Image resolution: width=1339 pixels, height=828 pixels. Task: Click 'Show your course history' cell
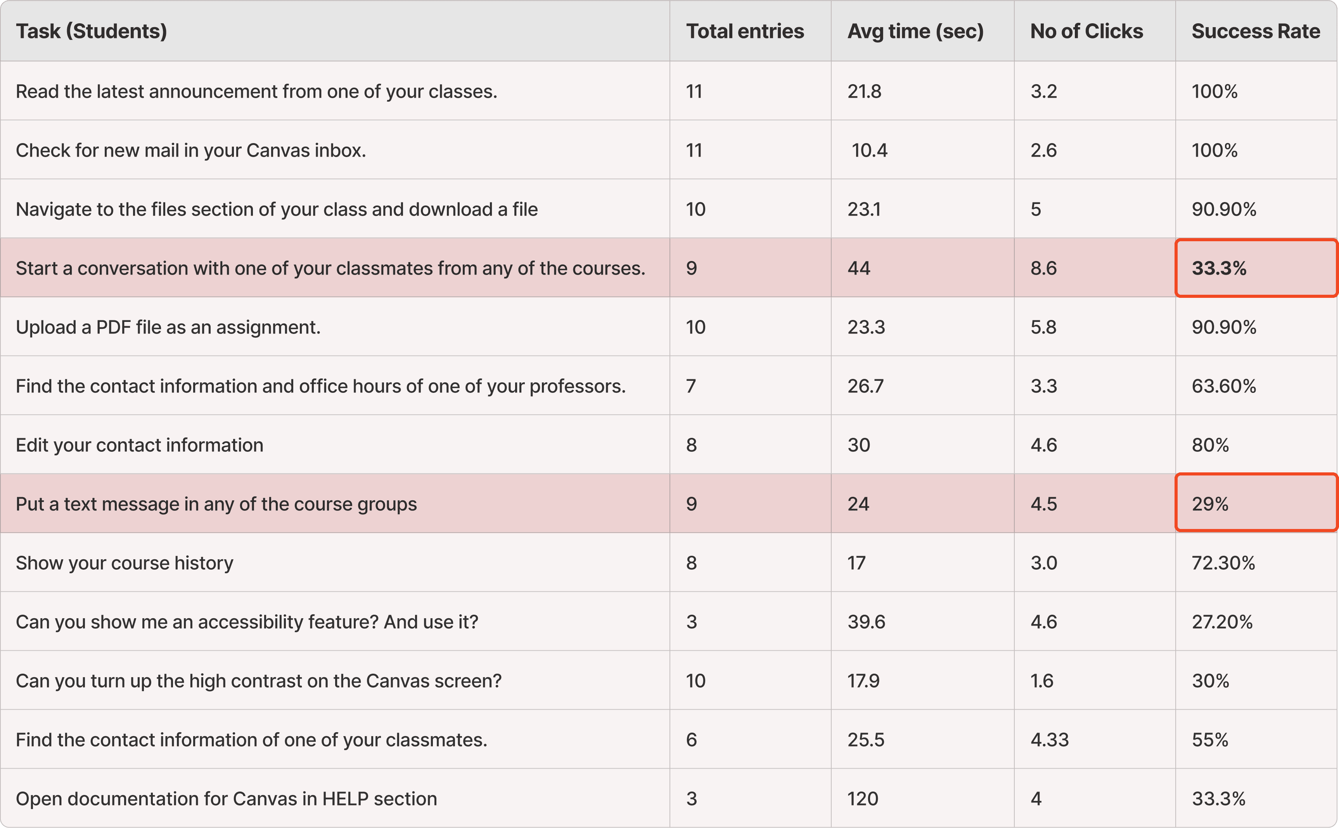click(x=124, y=563)
